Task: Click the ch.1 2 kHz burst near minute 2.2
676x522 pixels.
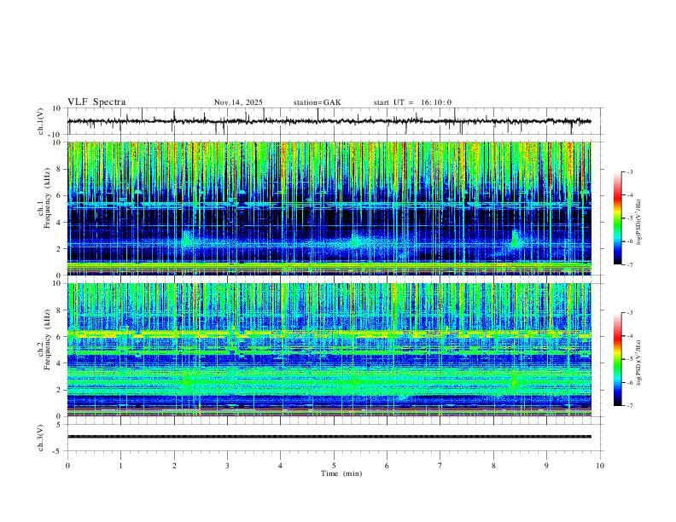Action: pos(187,239)
